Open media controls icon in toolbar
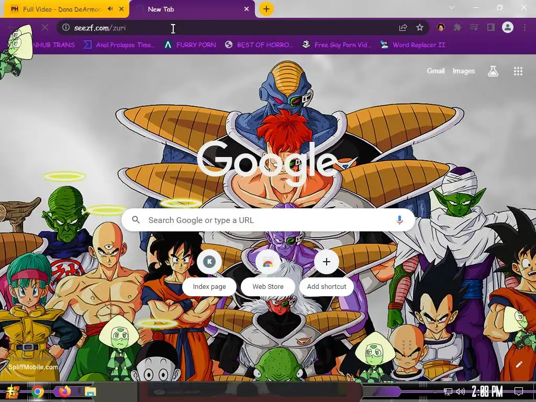The width and height of the screenshot is (536, 402). click(x=474, y=28)
